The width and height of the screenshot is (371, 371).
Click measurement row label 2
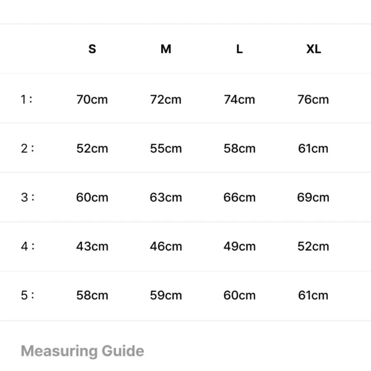pyautogui.click(x=27, y=148)
